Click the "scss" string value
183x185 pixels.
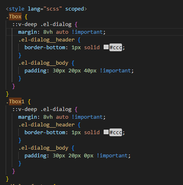point(52,9)
